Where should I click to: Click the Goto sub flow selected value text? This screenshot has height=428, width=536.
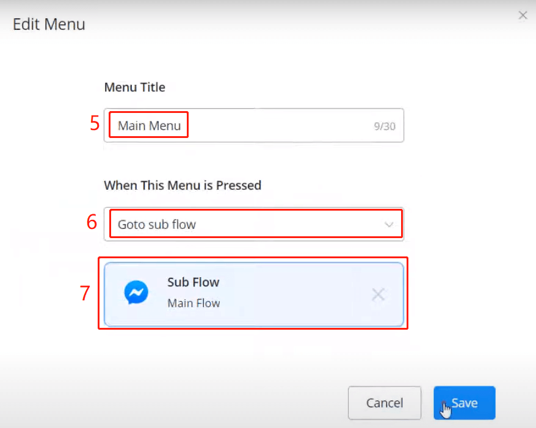157,224
